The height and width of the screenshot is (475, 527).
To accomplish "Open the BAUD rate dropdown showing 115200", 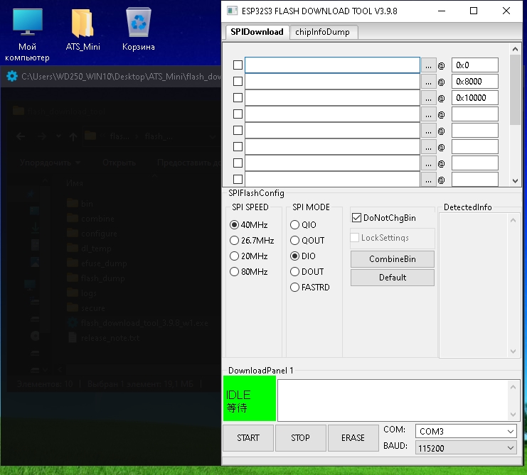I will pos(466,448).
